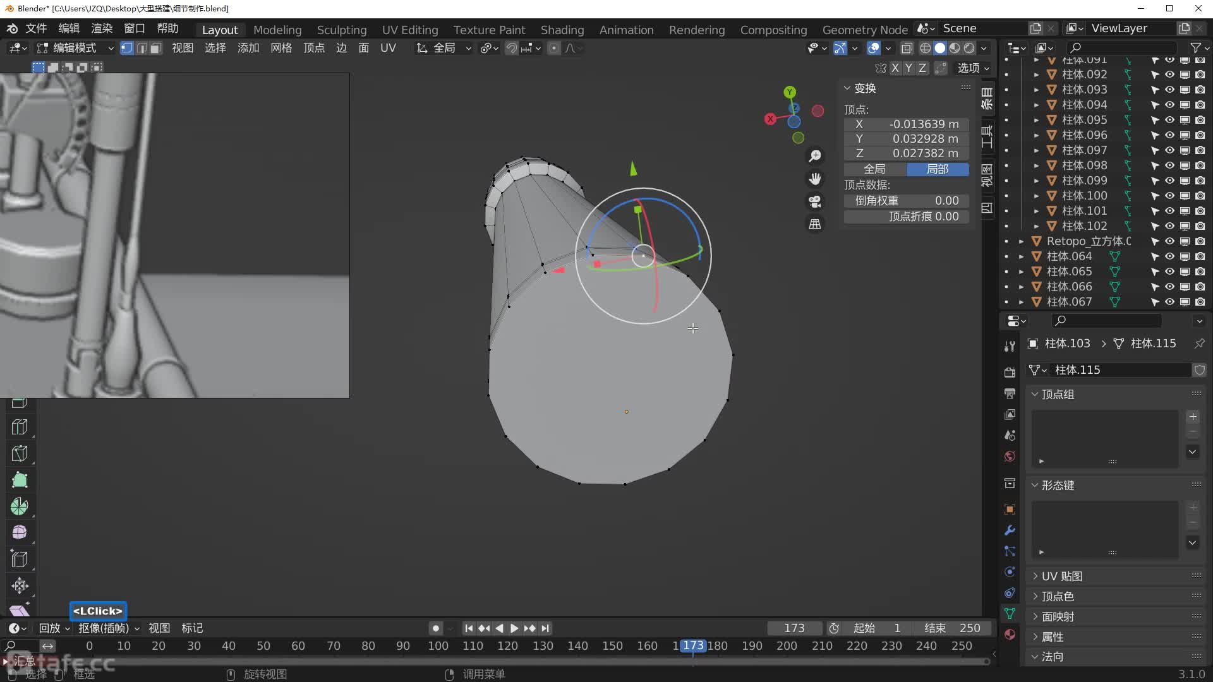Toggle X axis mirror button

[895, 68]
